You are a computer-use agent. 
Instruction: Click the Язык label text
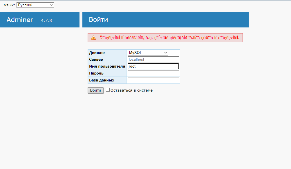tap(9, 5)
